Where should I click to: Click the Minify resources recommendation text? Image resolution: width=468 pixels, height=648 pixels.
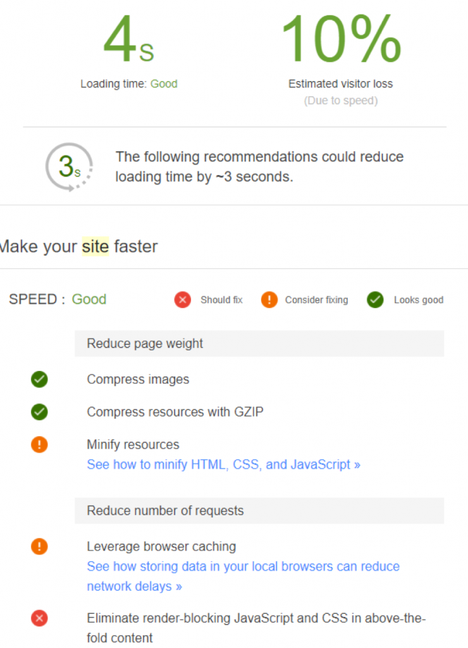point(133,445)
